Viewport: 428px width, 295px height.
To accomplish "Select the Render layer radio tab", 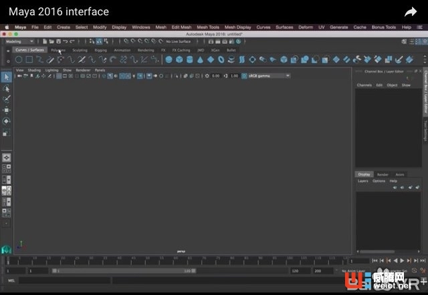I will (383, 174).
